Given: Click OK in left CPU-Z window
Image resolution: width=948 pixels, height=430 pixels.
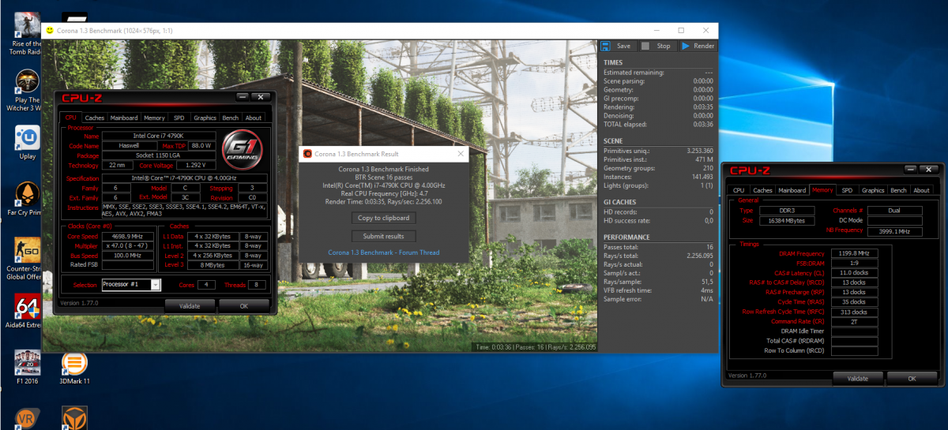Looking at the screenshot, I should 243,306.
